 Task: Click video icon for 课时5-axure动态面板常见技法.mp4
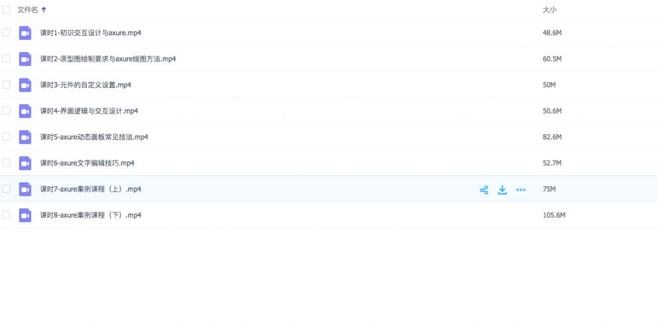click(x=25, y=137)
